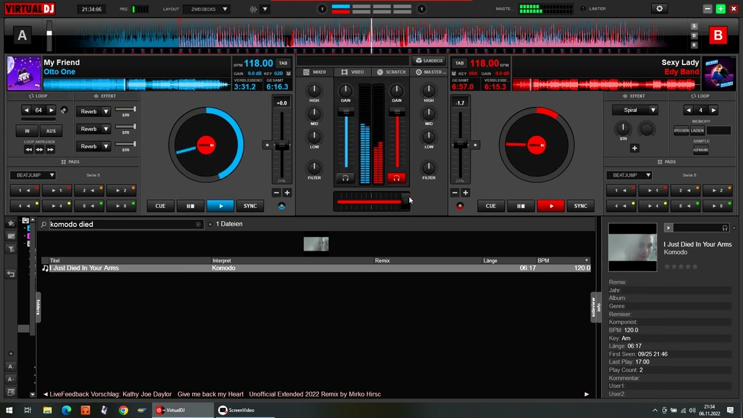Click deck B CUE button
743x418 pixels.
(x=490, y=206)
